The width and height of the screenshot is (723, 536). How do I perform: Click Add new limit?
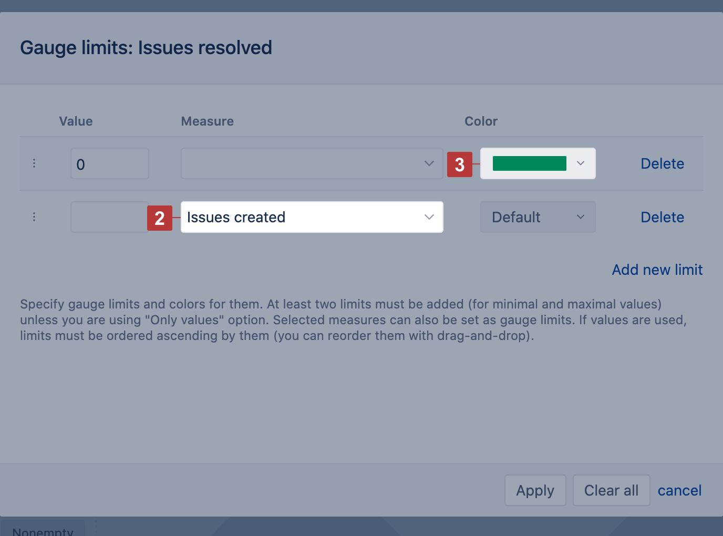click(657, 270)
